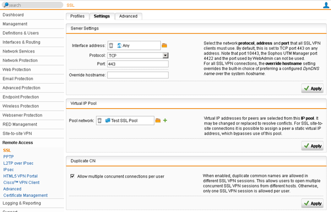Open folder icon next to Pool network
331x212 pixels.
158,121
